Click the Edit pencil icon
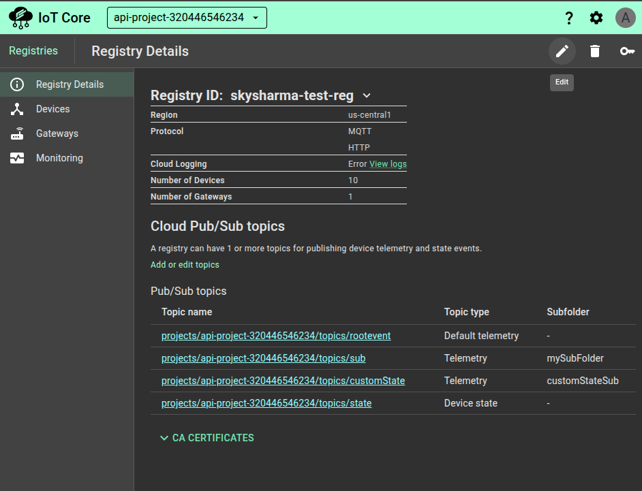642x491 pixels. pos(562,51)
